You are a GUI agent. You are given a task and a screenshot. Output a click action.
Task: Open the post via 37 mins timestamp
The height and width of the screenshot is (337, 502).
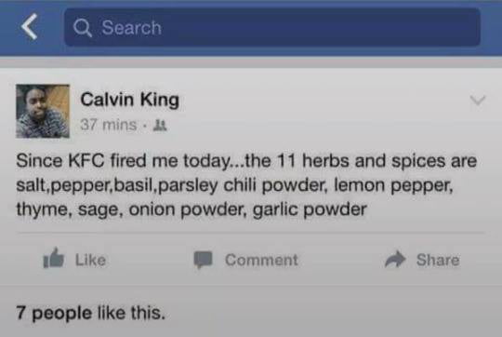coord(109,125)
